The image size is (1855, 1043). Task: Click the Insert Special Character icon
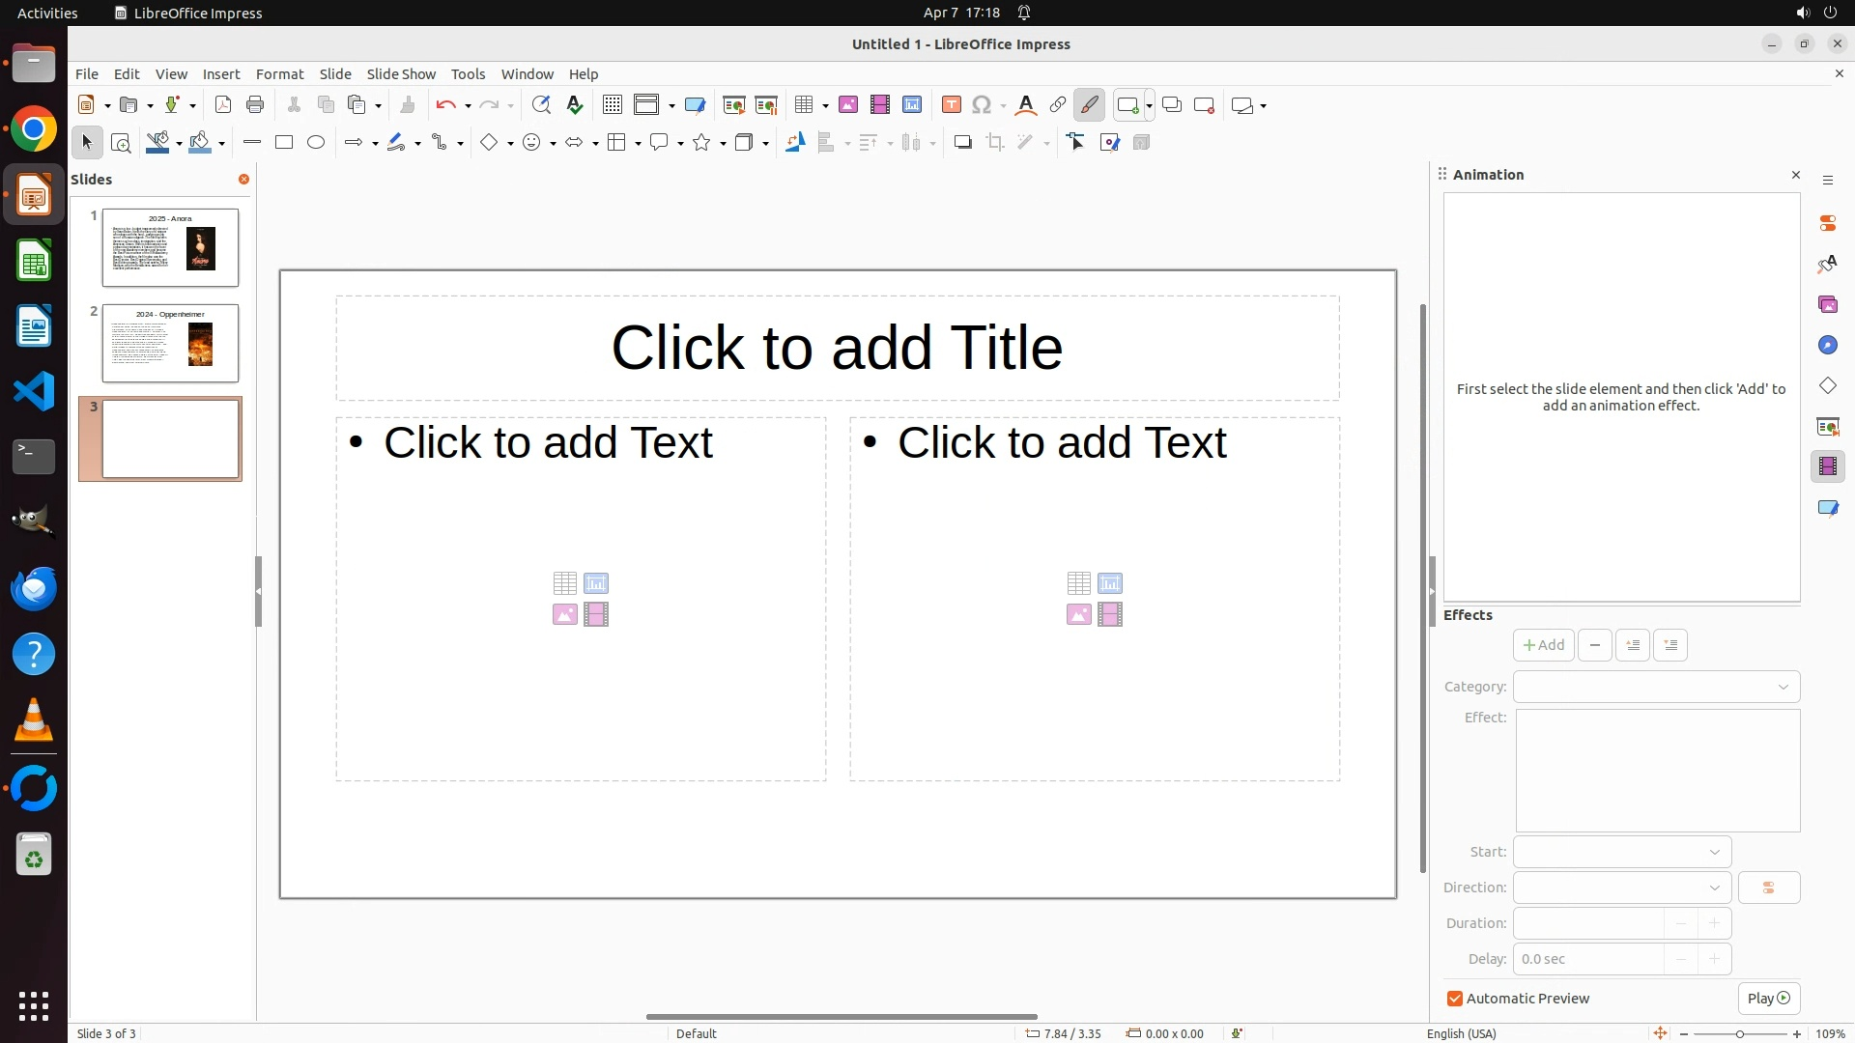click(x=982, y=105)
